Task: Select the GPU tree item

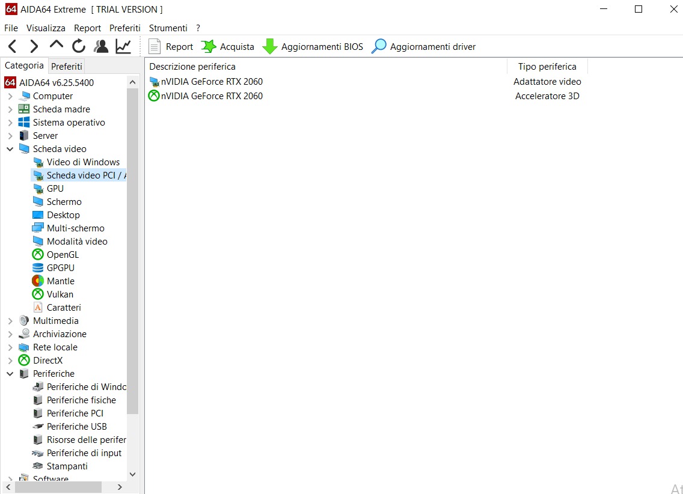Action: point(55,189)
